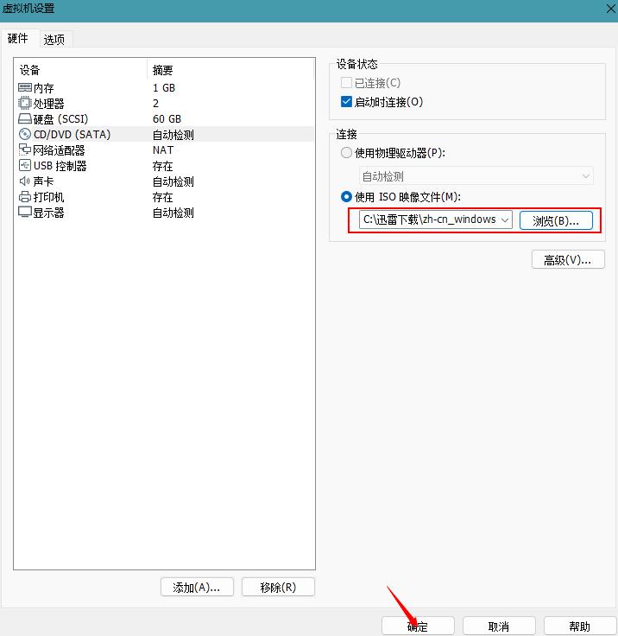
Task: Uncheck 启动时连接(O) checkbox
Action: [x=346, y=101]
